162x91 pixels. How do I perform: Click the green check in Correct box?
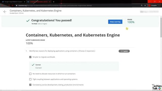point(33,65)
